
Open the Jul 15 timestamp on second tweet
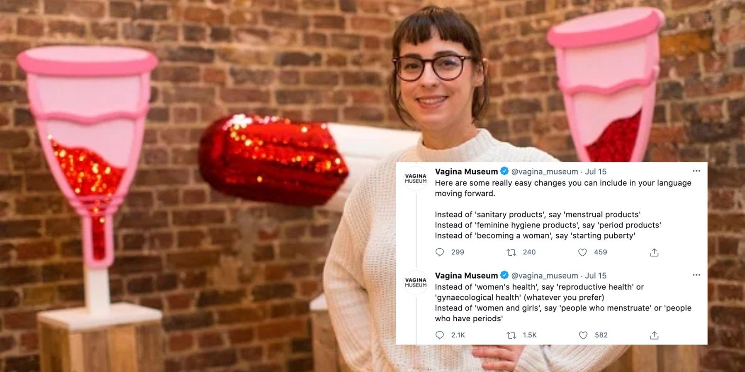pos(596,276)
